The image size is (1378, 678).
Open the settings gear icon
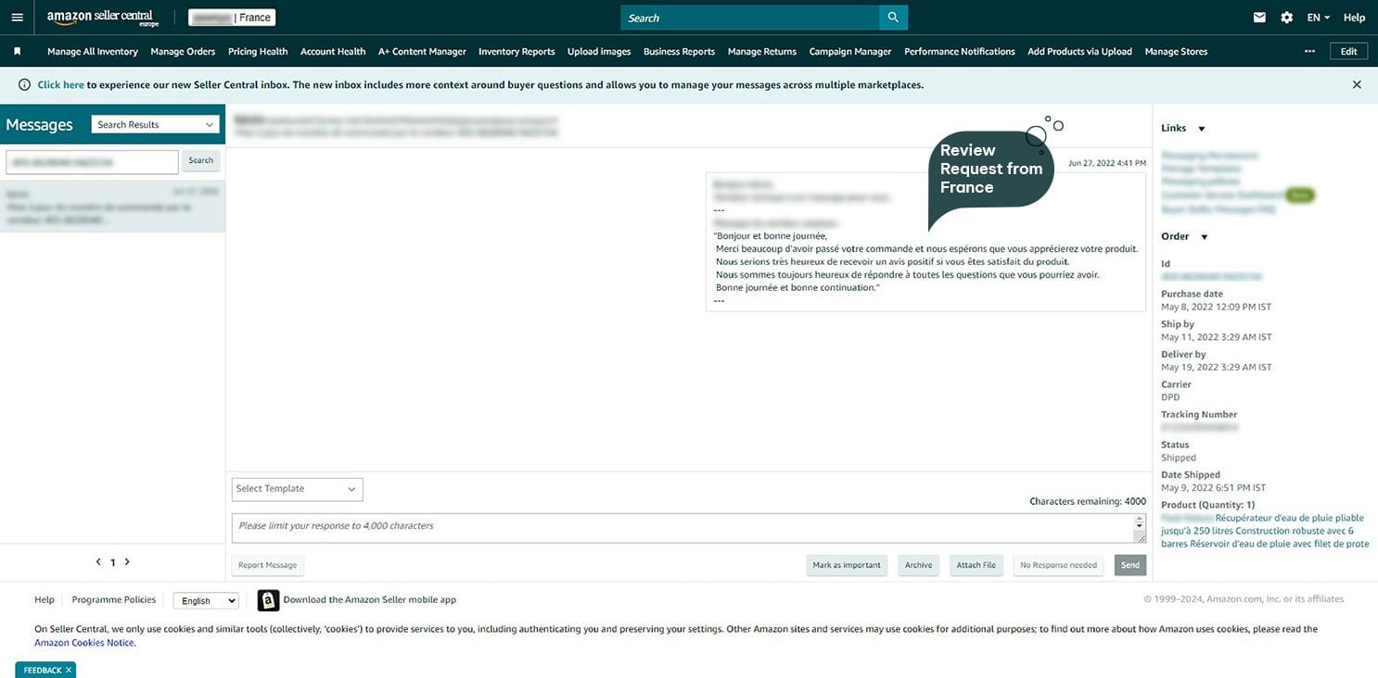1286,18
